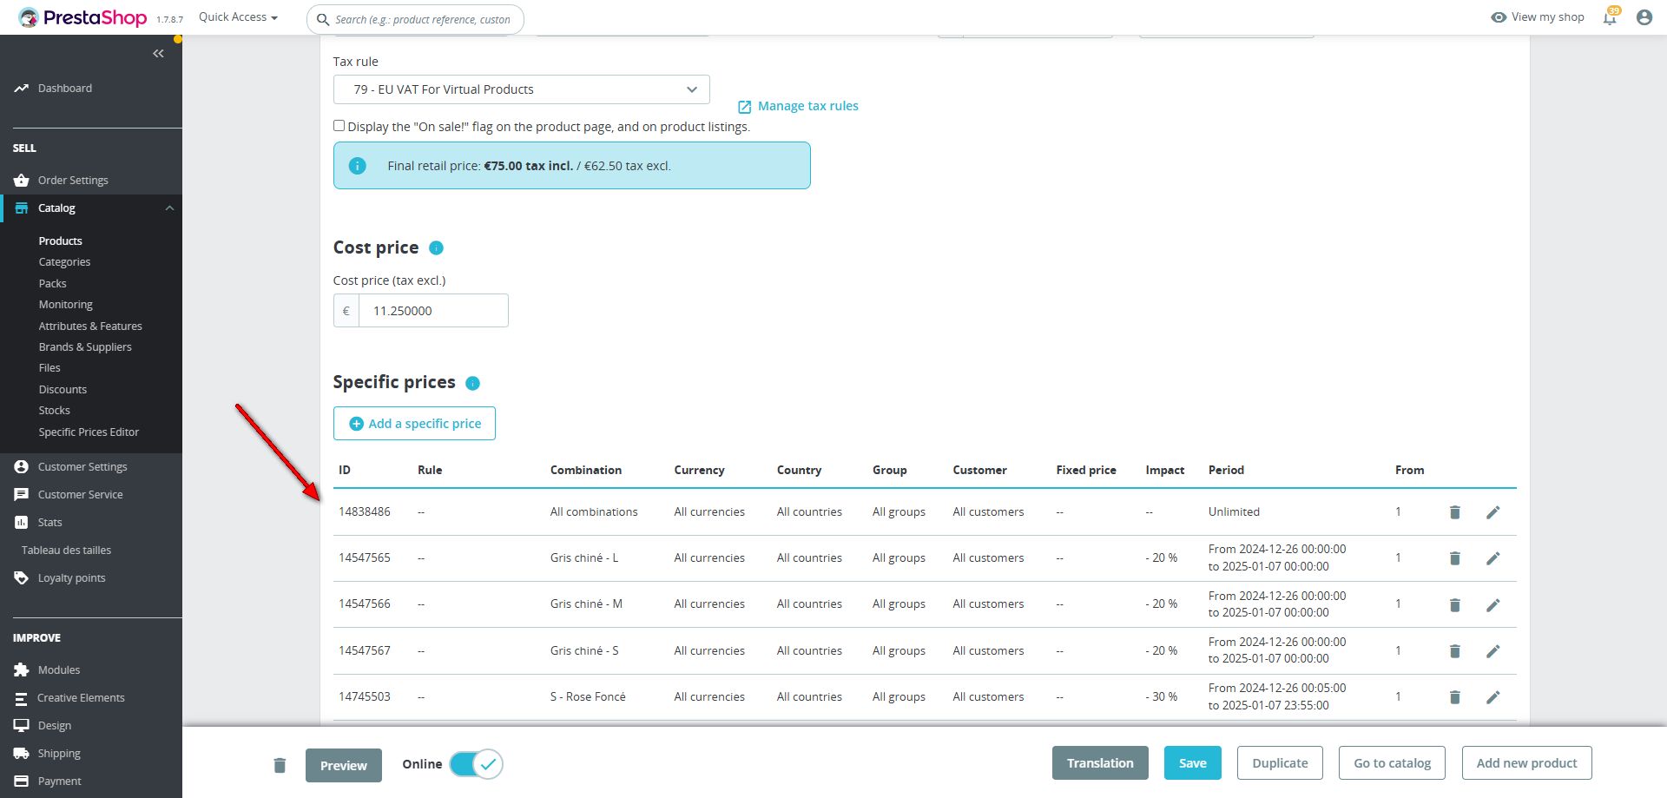Click the search magnifier icon
The width and height of the screenshot is (1667, 798).
[323, 19]
